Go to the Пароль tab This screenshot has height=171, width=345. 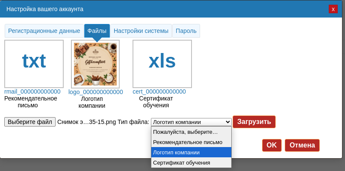coord(186,31)
